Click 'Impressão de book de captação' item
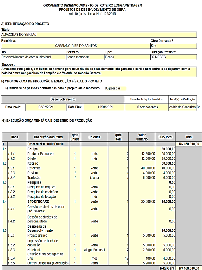Viewport: 202px width, 270px height. tap(43, 243)
